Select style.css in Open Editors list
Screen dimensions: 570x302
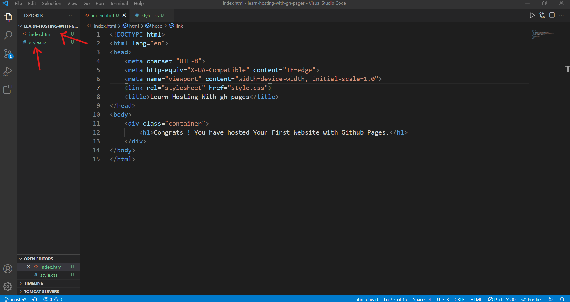[48, 275]
